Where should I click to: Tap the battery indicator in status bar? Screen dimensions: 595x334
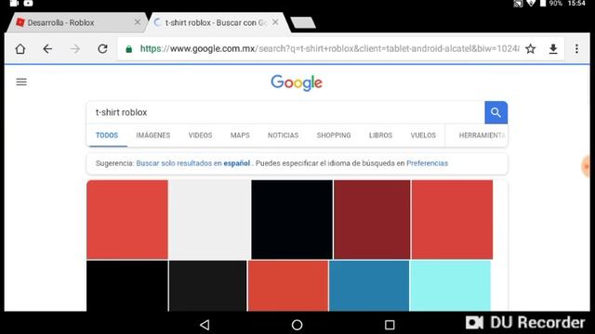pyautogui.click(x=543, y=4)
